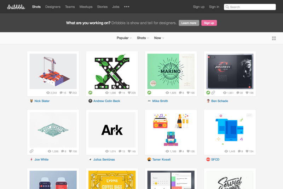Open Ben Schade's profile link
This screenshot has width=283, height=189.
pos(219,101)
